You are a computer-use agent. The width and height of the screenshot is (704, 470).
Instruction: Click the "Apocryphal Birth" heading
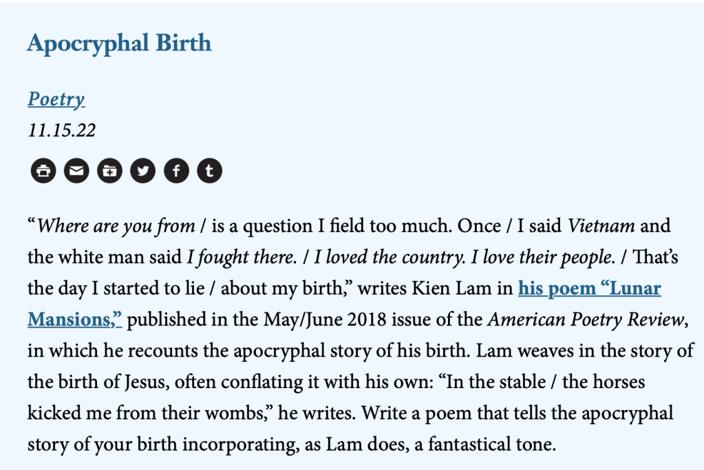pos(119,43)
